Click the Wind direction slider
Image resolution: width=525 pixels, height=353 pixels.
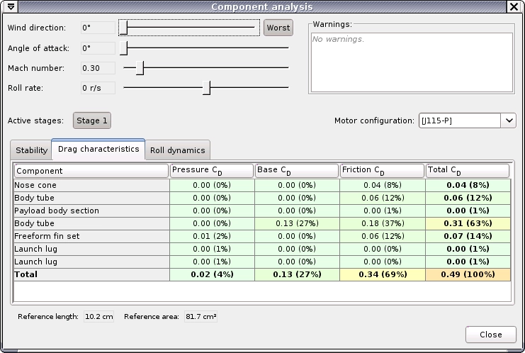[x=188, y=28]
